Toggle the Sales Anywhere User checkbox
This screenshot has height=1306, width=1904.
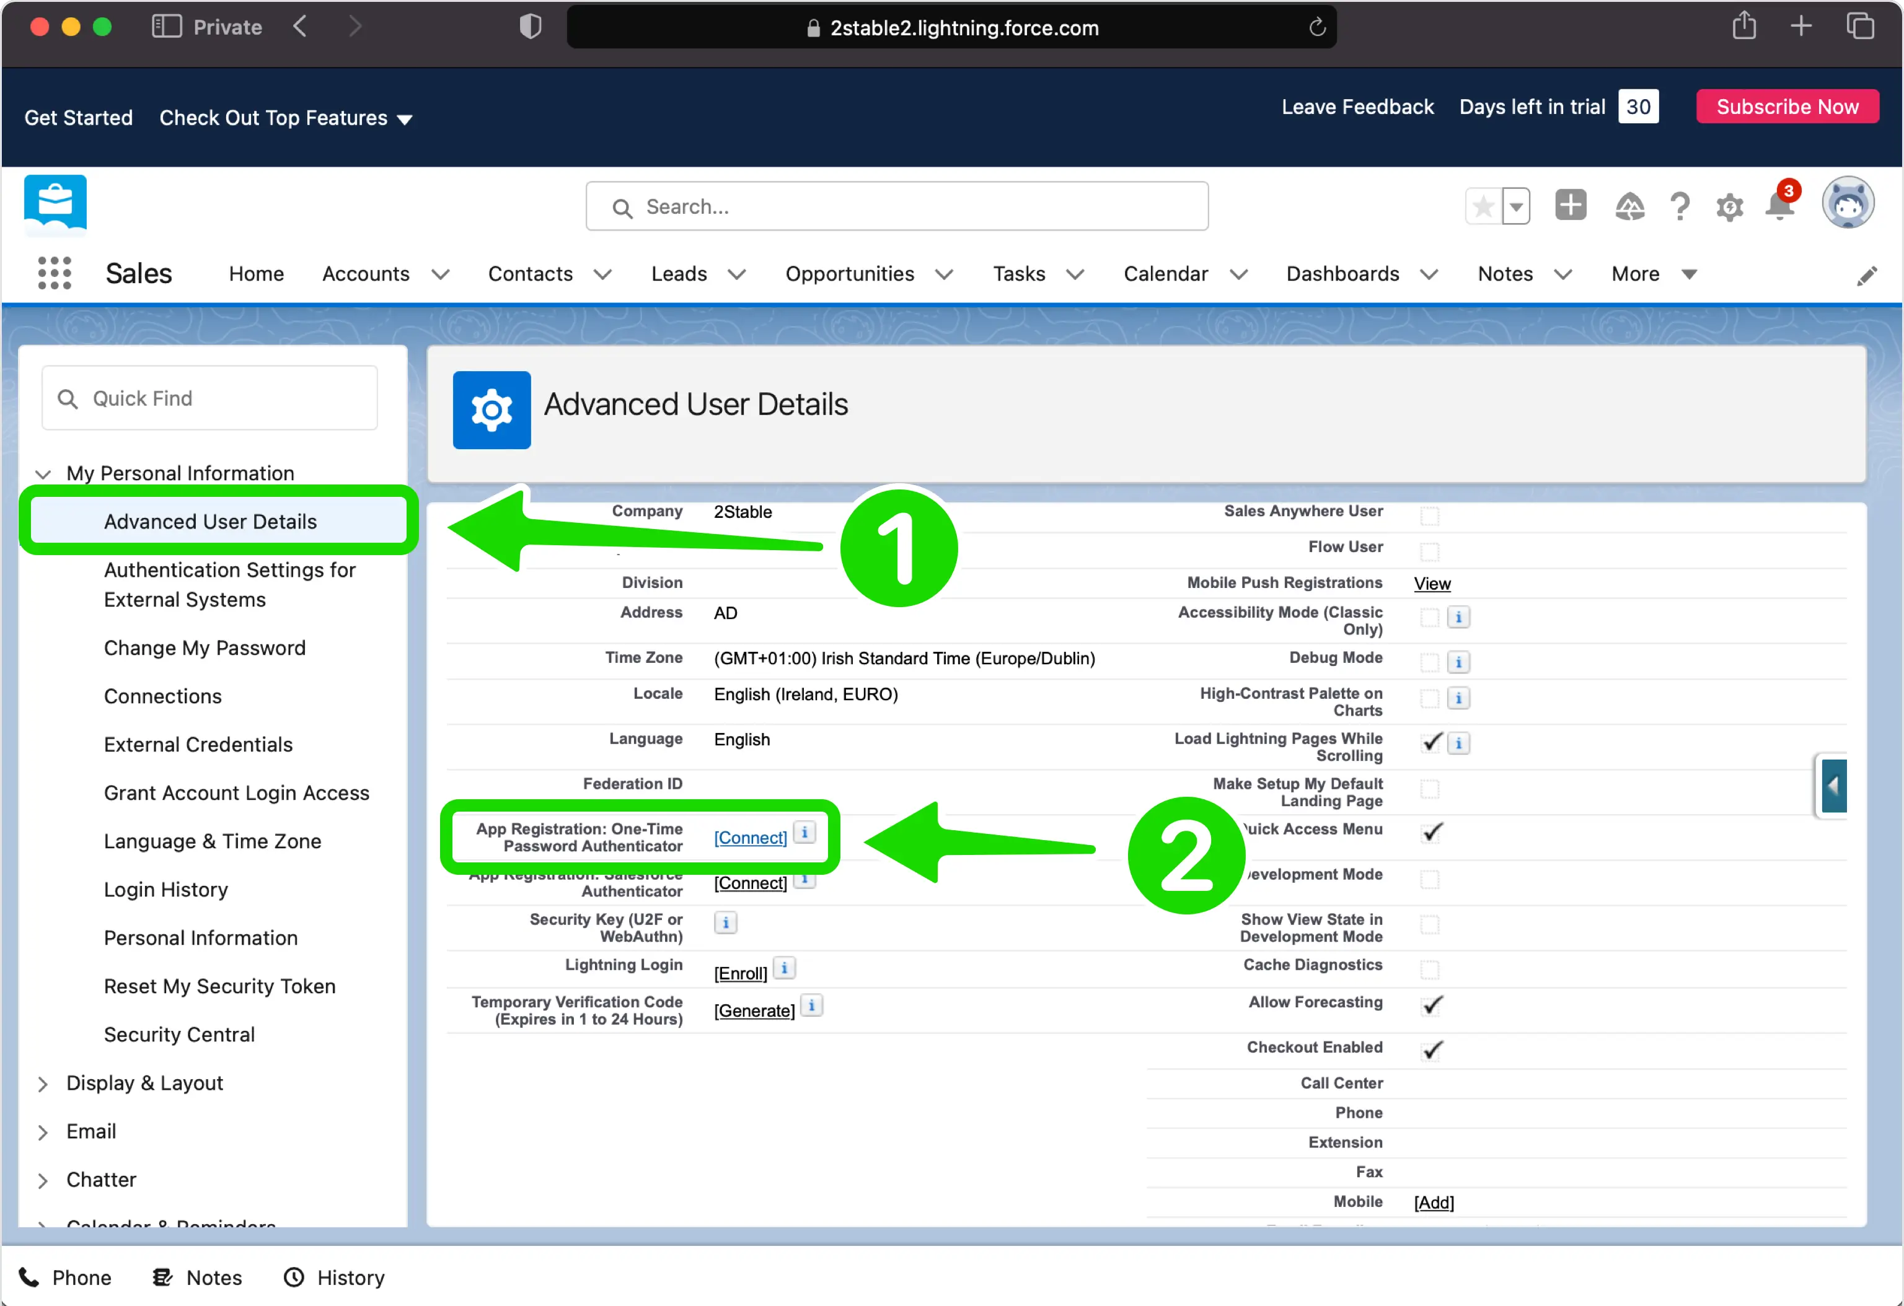(x=1430, y=516)
